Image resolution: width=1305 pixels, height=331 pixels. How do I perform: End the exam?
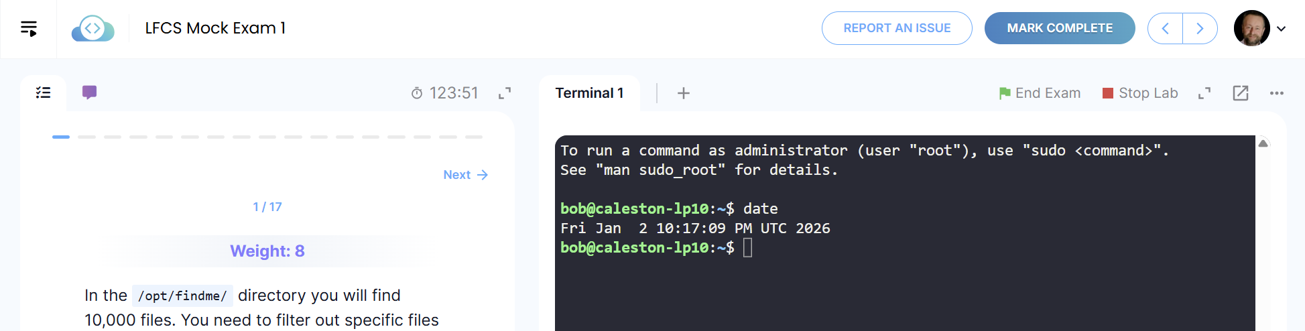pos(1040,93)
